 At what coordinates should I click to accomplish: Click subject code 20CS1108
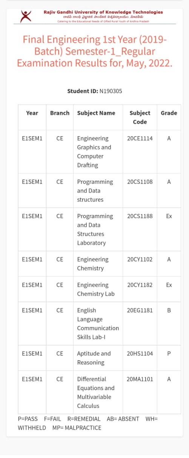[140, 182]
